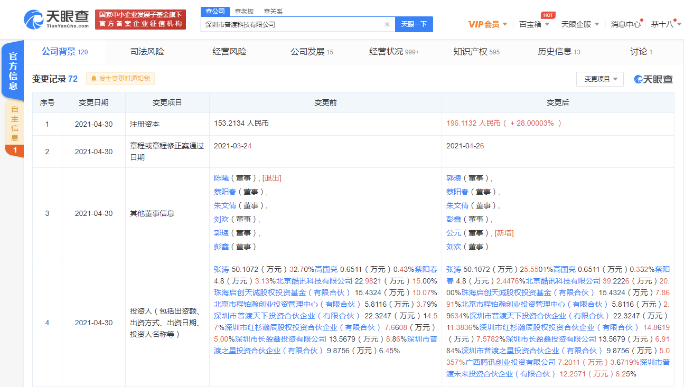Click 153.2134 人民币 previous capital value

[x=241, y=124]
